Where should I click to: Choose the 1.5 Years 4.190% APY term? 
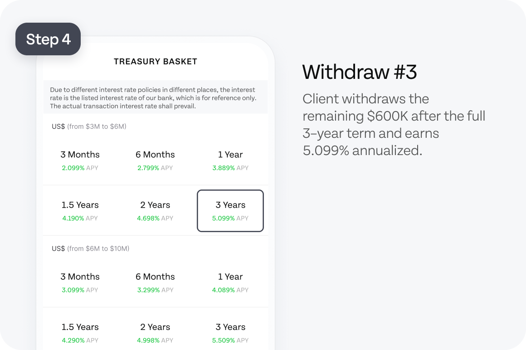[80, 210]
